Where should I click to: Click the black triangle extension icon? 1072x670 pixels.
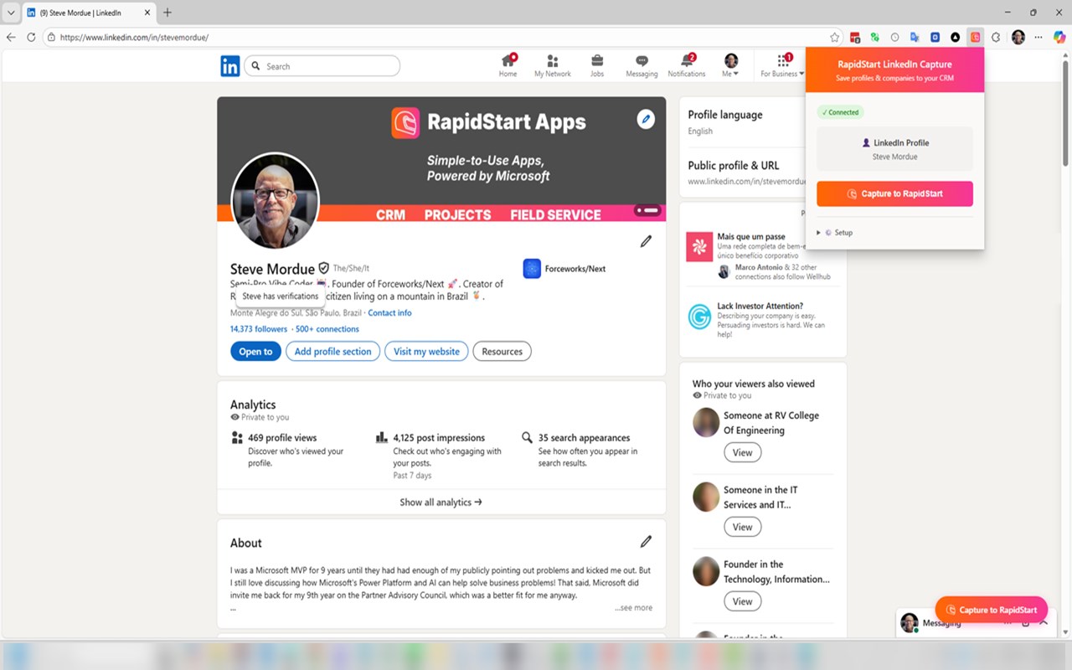click(x=955, y=37)
